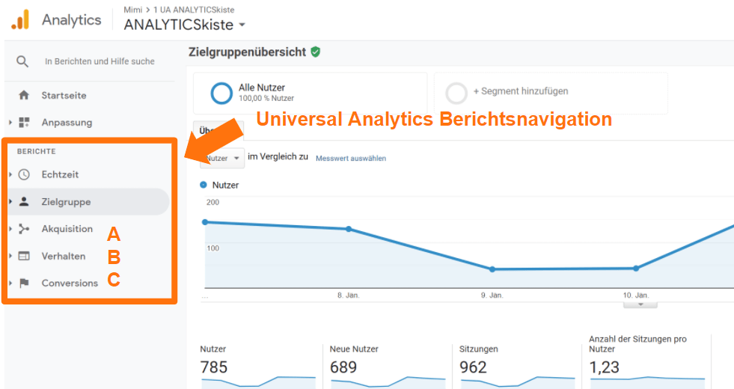
Task: Expand the chart handle below timeline
Action: click(640, 304)
